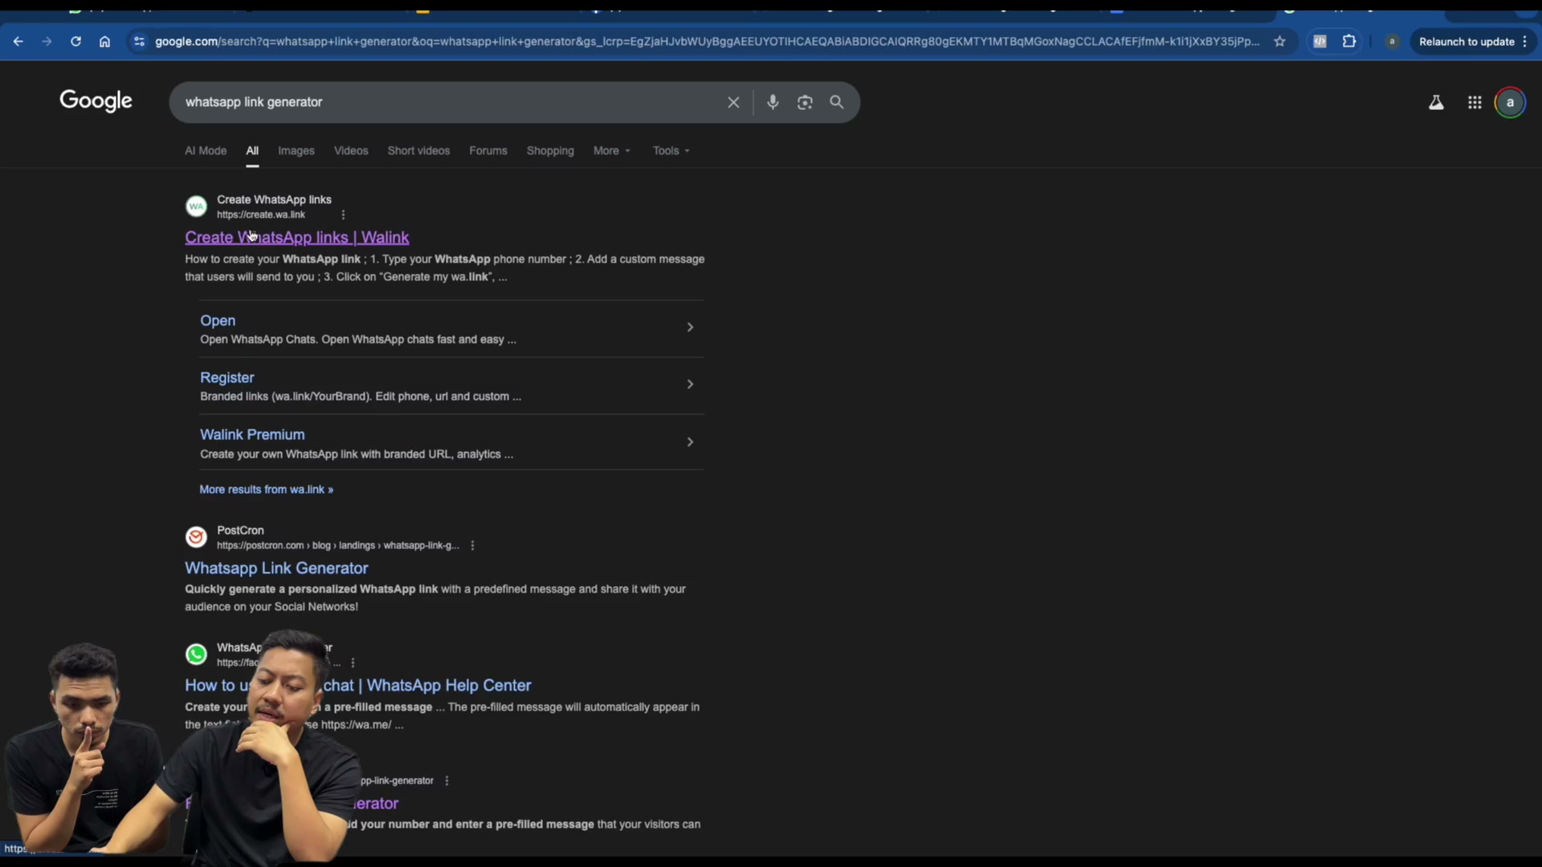1542x867 pixels.
Task: Switch to the Images tab
Action: click(296, 151)
